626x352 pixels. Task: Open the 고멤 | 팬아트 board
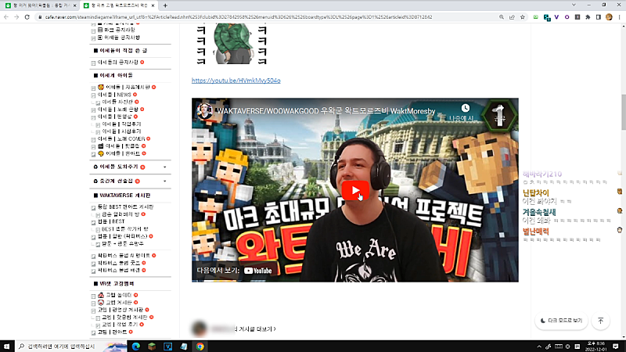tap(112, 332)
